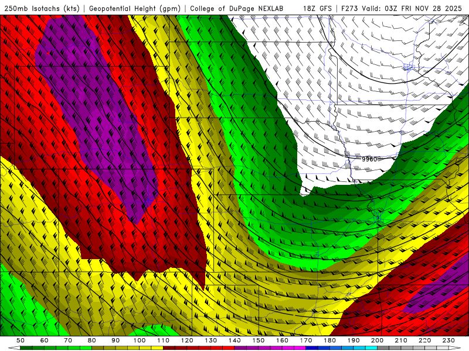Select the '70' legend scale number
The image size is (469, 351).
click(x=68, y=340)
